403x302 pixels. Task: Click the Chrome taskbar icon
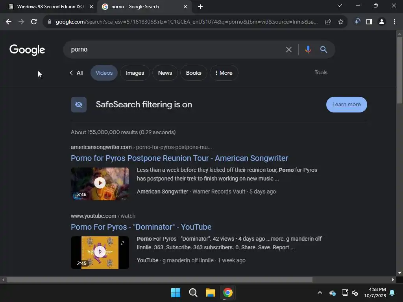[x=228, y=293]
